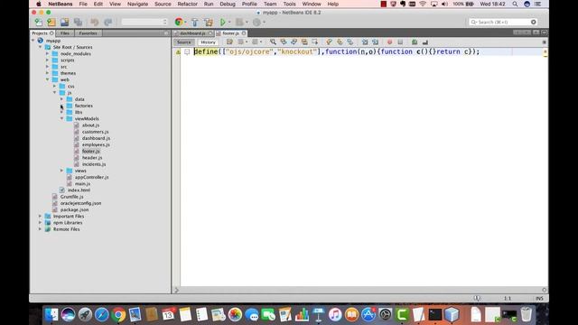
Task: Expand the css folder
Action: point(54,87)
